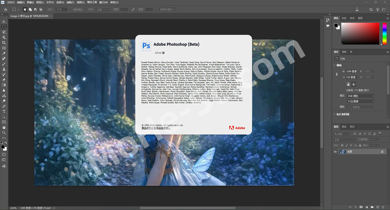390x210 pixels.
Task: Activate the Hand tool
Action: [x=4, y=127]
